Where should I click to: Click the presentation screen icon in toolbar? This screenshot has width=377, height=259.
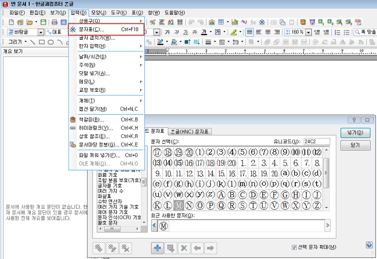click(x=312, y=22)
